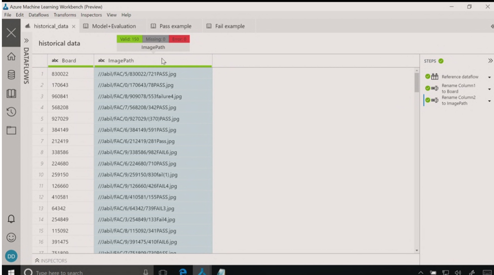The height and width of the screenshot is (275, 494).
Task: Click the volume icon in system tray
Action: (x=458, y=273)
